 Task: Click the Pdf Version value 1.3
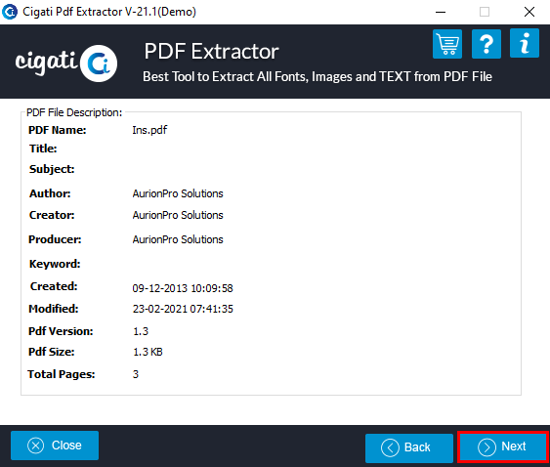(x=141, y=331)
